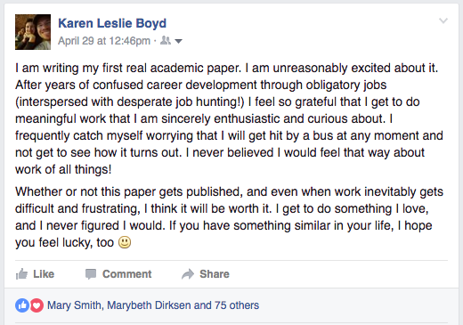Click the Share button label
Screen dimensions: 463x325
215,274
